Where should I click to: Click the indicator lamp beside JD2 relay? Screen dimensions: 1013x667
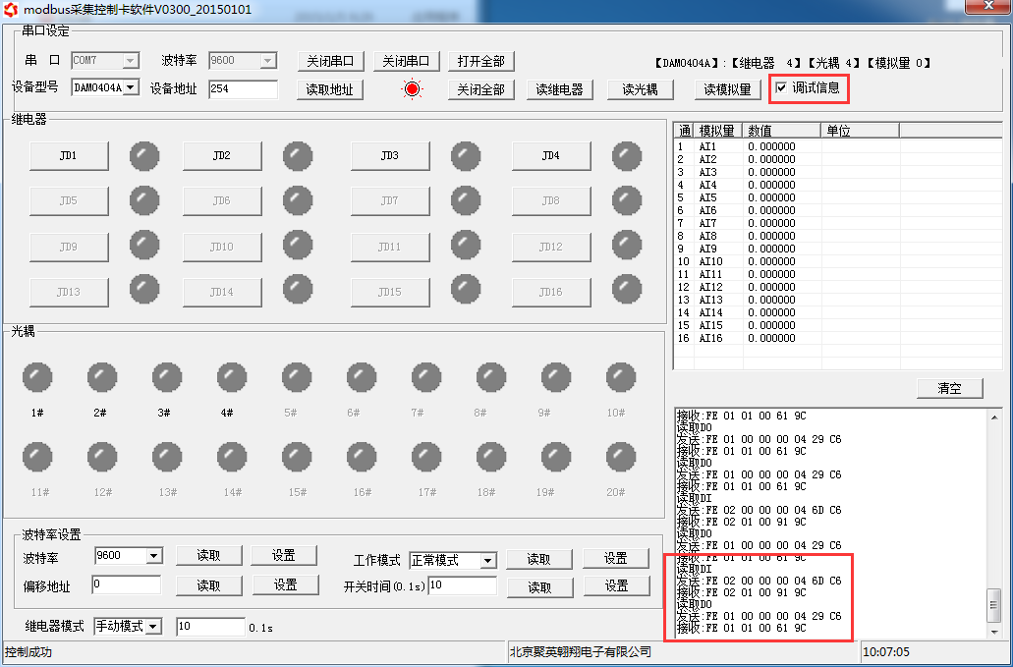pyautogui.click(x=298, y=156)
